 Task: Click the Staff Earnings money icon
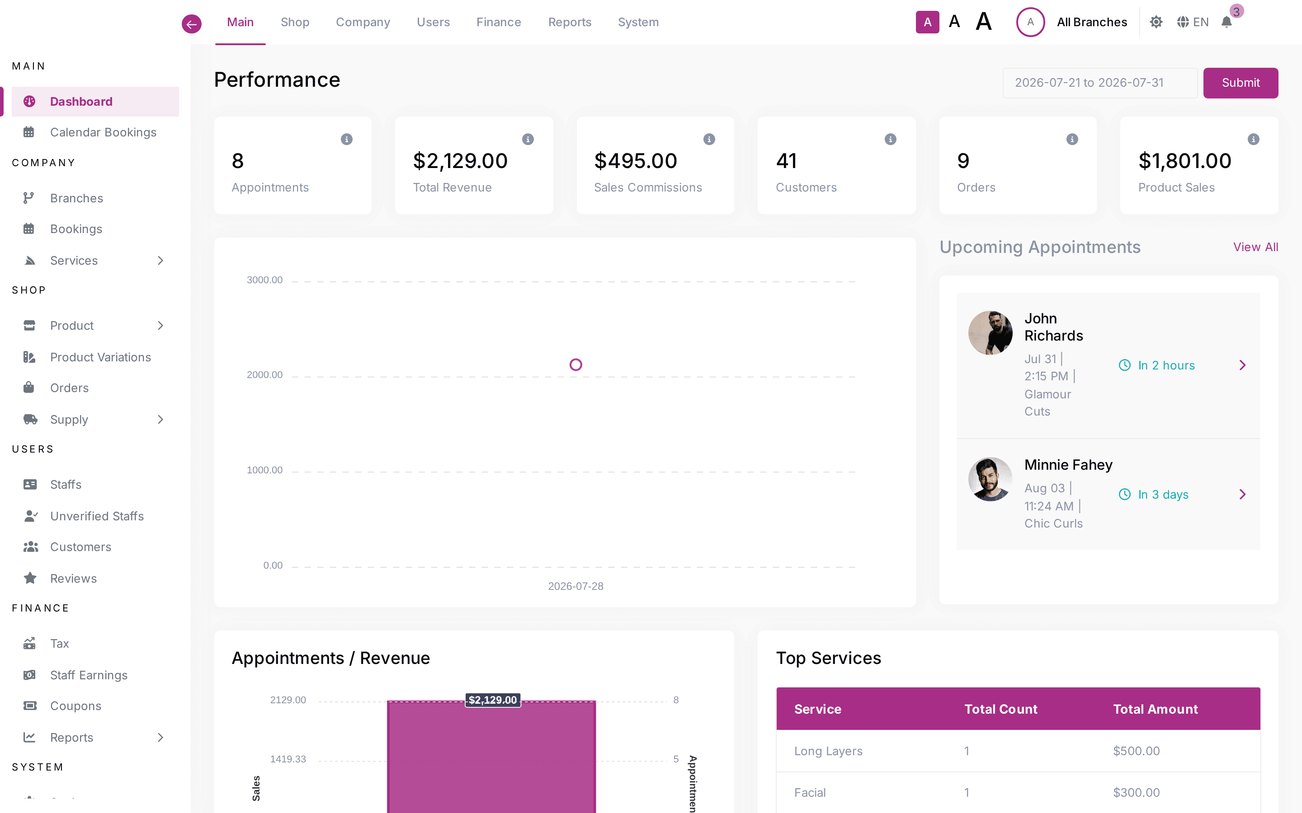point(29,675)
